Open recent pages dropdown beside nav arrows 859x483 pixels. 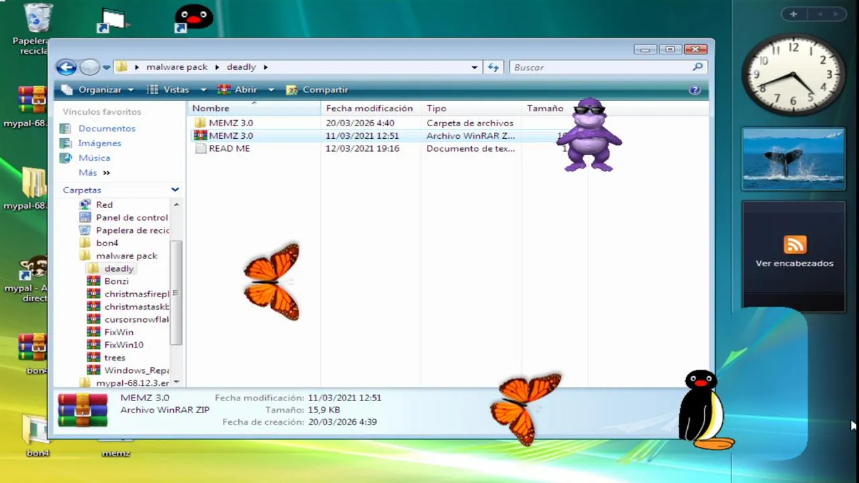(x=106, y=68)
